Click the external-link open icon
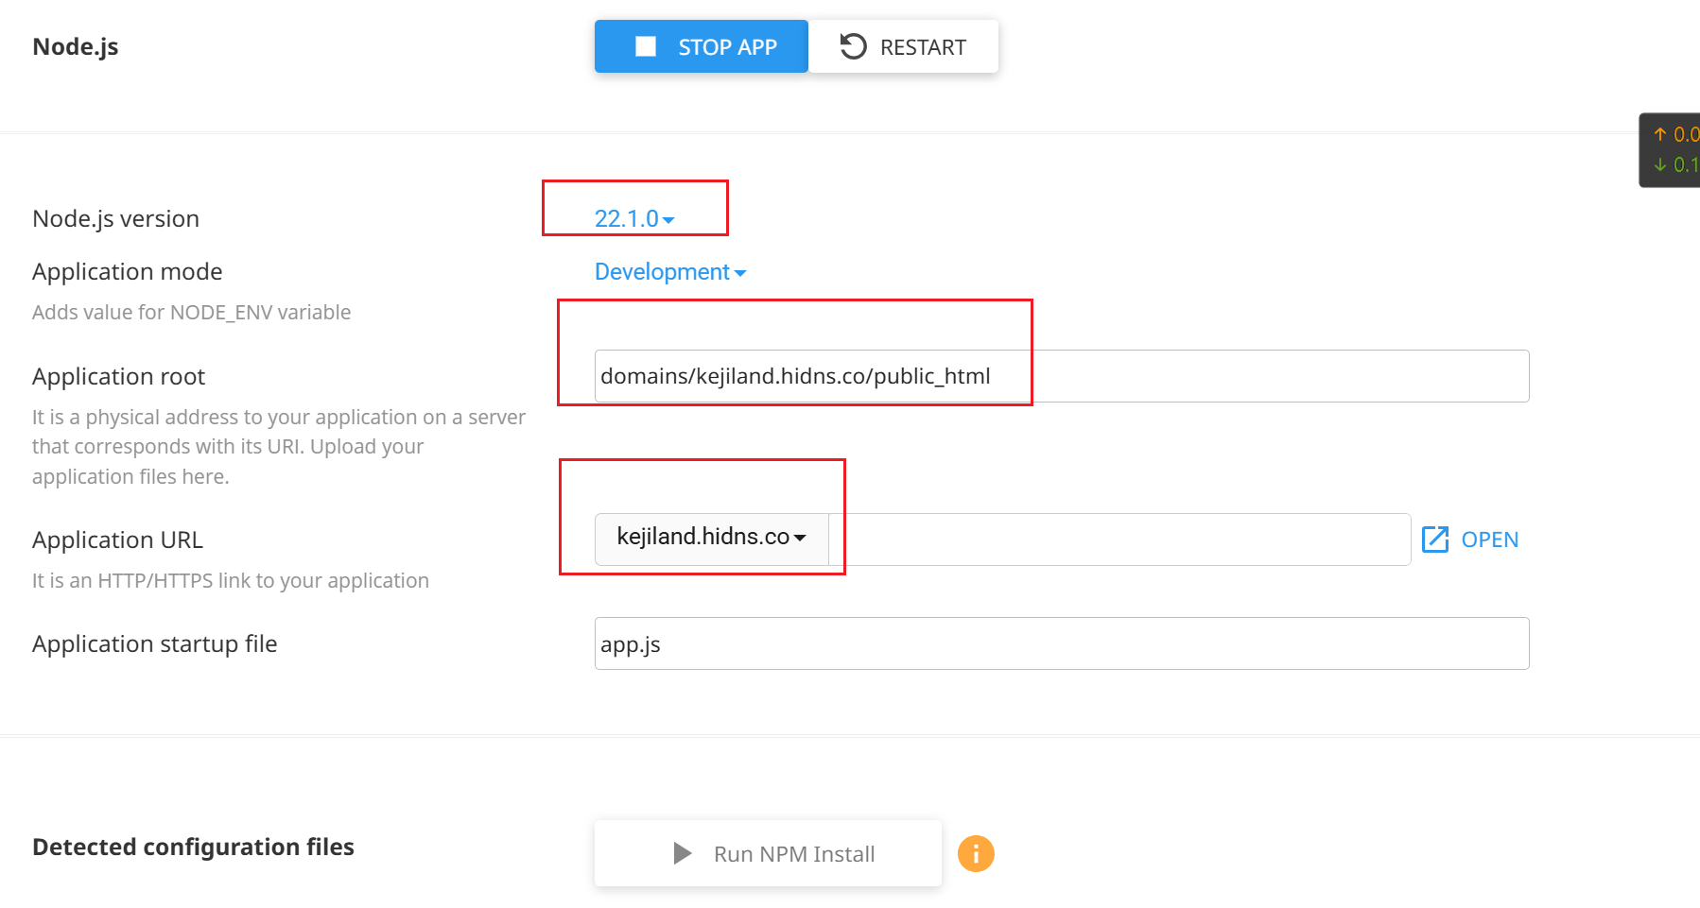The image size is (1700, 908). tap(1435, 540)
